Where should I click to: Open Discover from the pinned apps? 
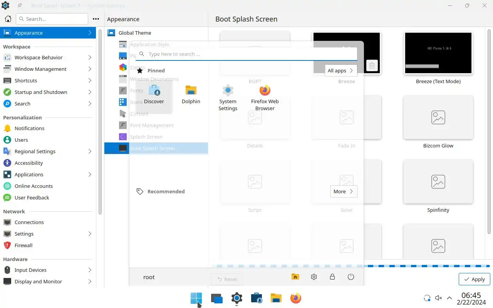point(154,95)
